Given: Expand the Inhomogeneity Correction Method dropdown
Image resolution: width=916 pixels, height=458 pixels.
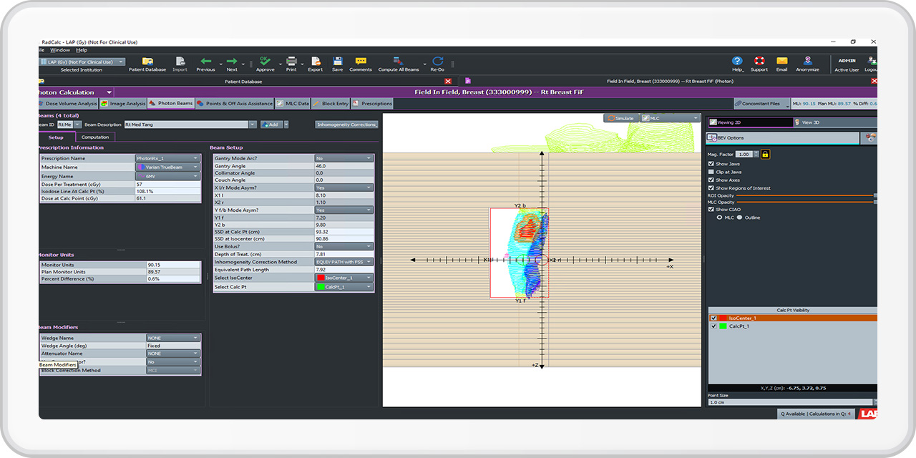Looking at the screenshot, I should pyautogui.click(x=344, y=262).
